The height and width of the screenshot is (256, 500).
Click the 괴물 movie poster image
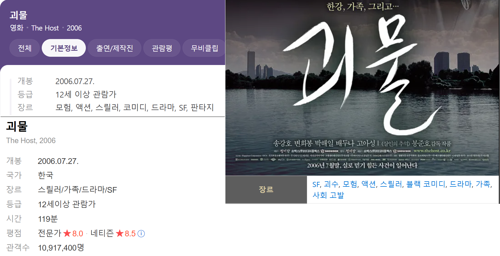(362, 88)
